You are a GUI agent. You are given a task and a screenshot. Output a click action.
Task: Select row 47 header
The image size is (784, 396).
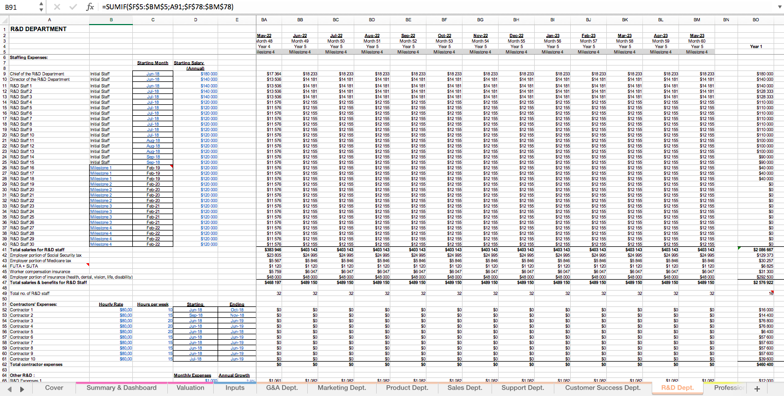pyautogui.click(x=4, y=282)
